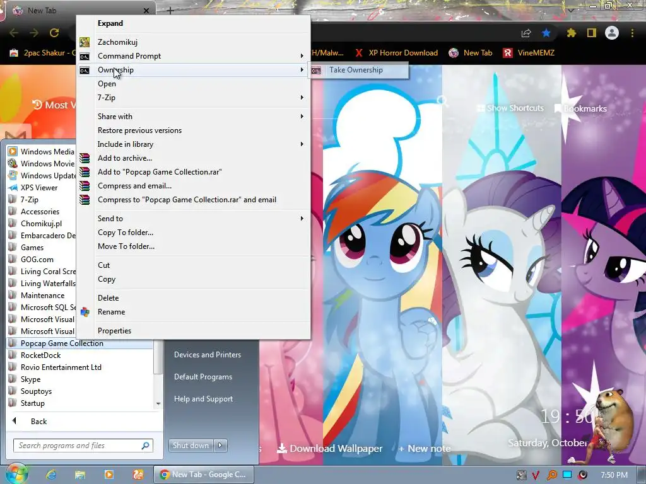Click Back in the Start menu

pyautogui.click(x=38, y=422)
